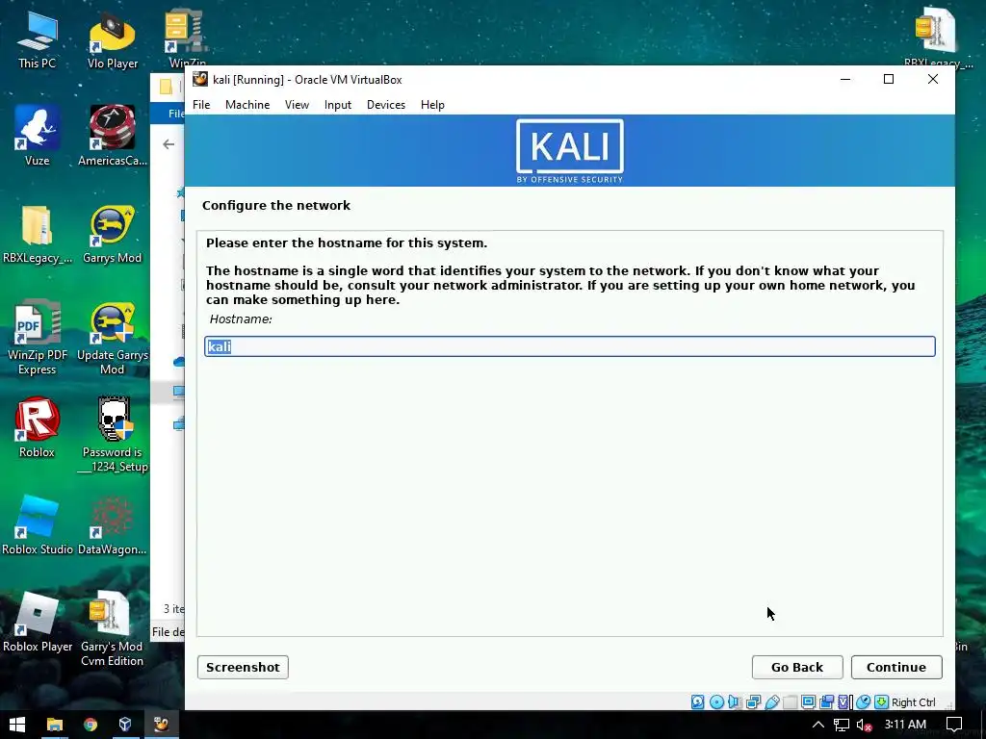Image resolution: width=986 pixels, height=739 pixels.
Task: Select the DataWagon... desktop shortcut
Action: tap(113, 524)
